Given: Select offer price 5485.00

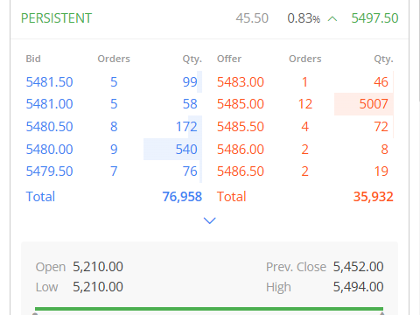Looking at the screenshot, I should tap(241, 104).
